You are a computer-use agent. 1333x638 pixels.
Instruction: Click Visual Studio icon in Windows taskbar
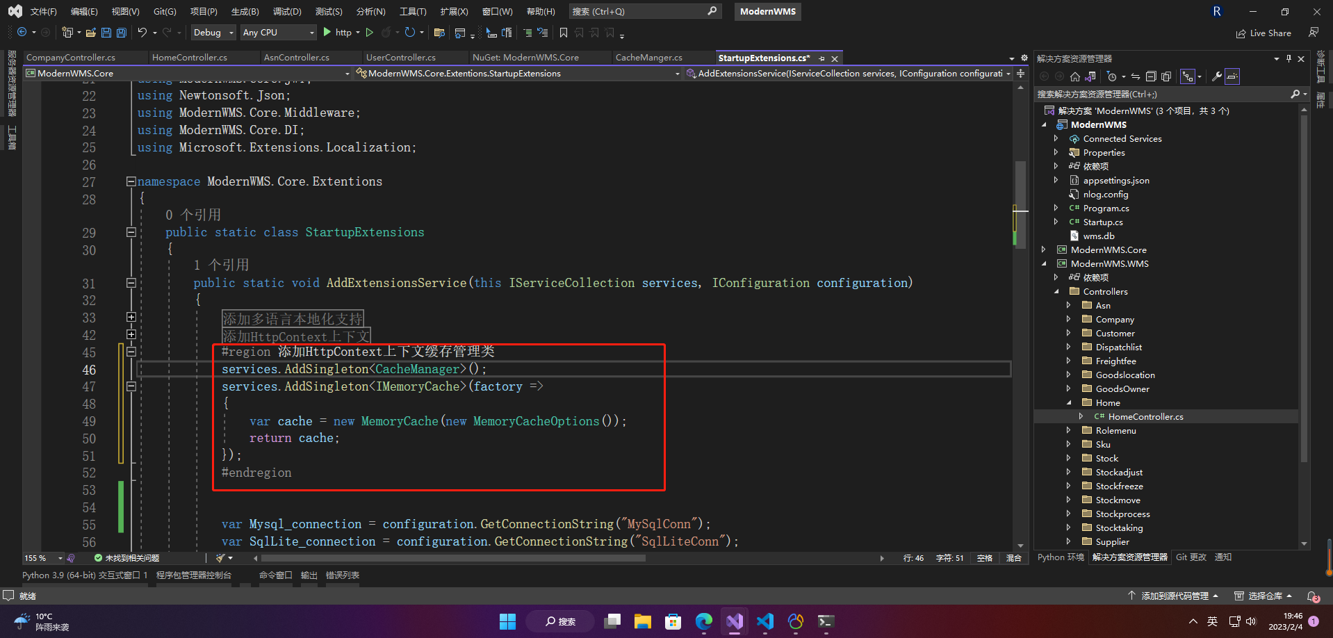(735, 621)
